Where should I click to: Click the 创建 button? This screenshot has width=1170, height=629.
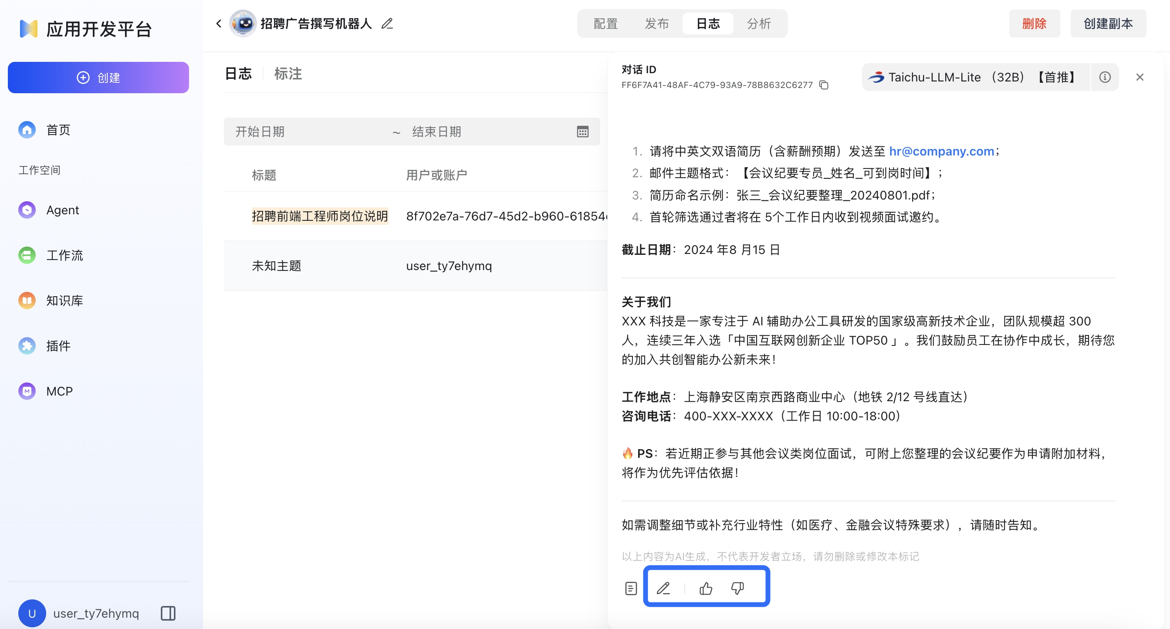(98, 78)
